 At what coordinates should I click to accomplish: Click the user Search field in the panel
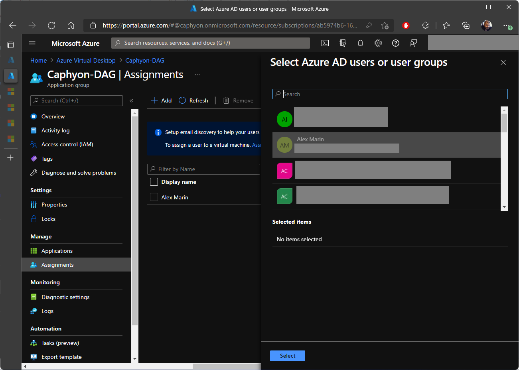(x=390, y=94)
